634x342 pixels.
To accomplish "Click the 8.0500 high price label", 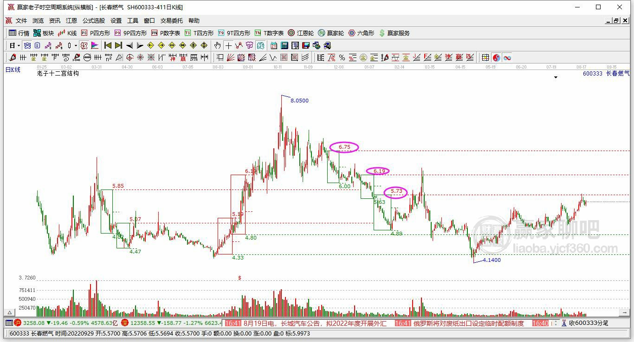I will click(299, 101).
